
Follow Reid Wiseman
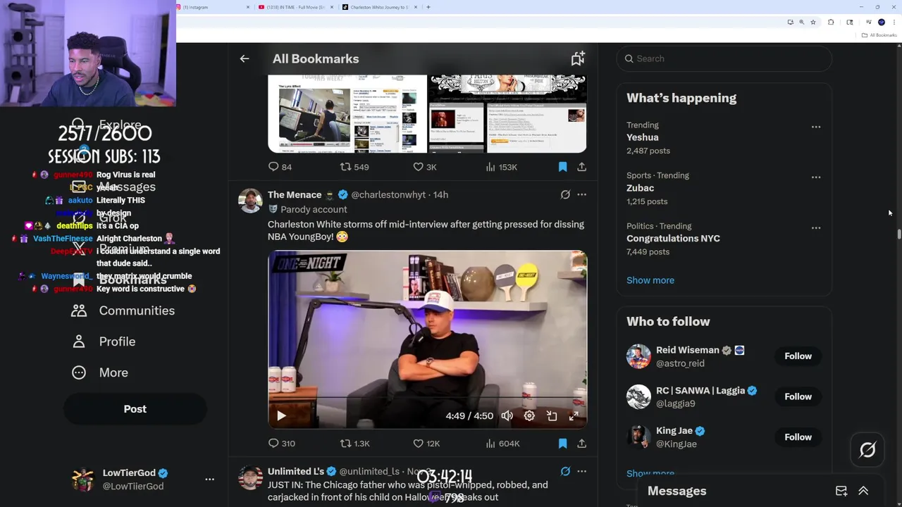pyautogui.click(x=798, y=356)
